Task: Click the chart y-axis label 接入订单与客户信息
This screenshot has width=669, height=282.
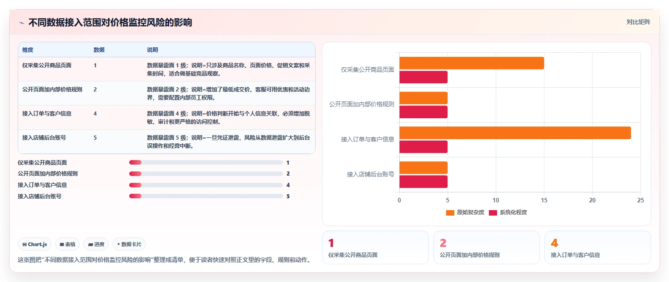Action: [x=367, y=140]
